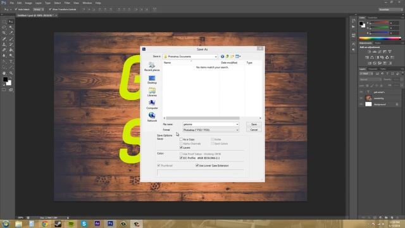Click the Type column header
The width and height of the screenshot is (405, 228).
(x=249, y=63)
